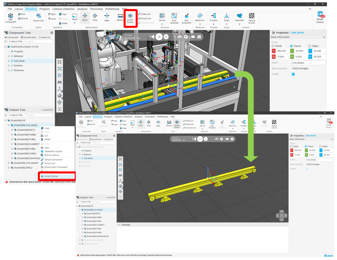
Task: Collapse Console panel in lower window
Action: [x=119, y=225]
